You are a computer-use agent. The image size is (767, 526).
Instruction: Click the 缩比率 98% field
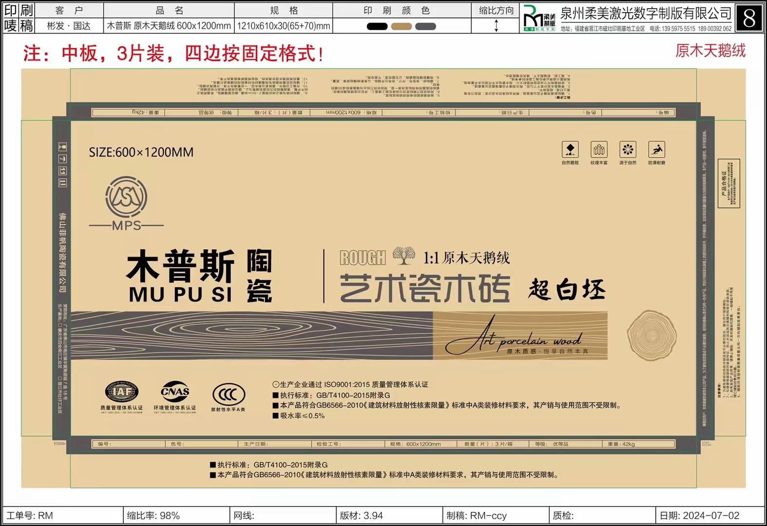pyautogui.click(x=175, y=515)
